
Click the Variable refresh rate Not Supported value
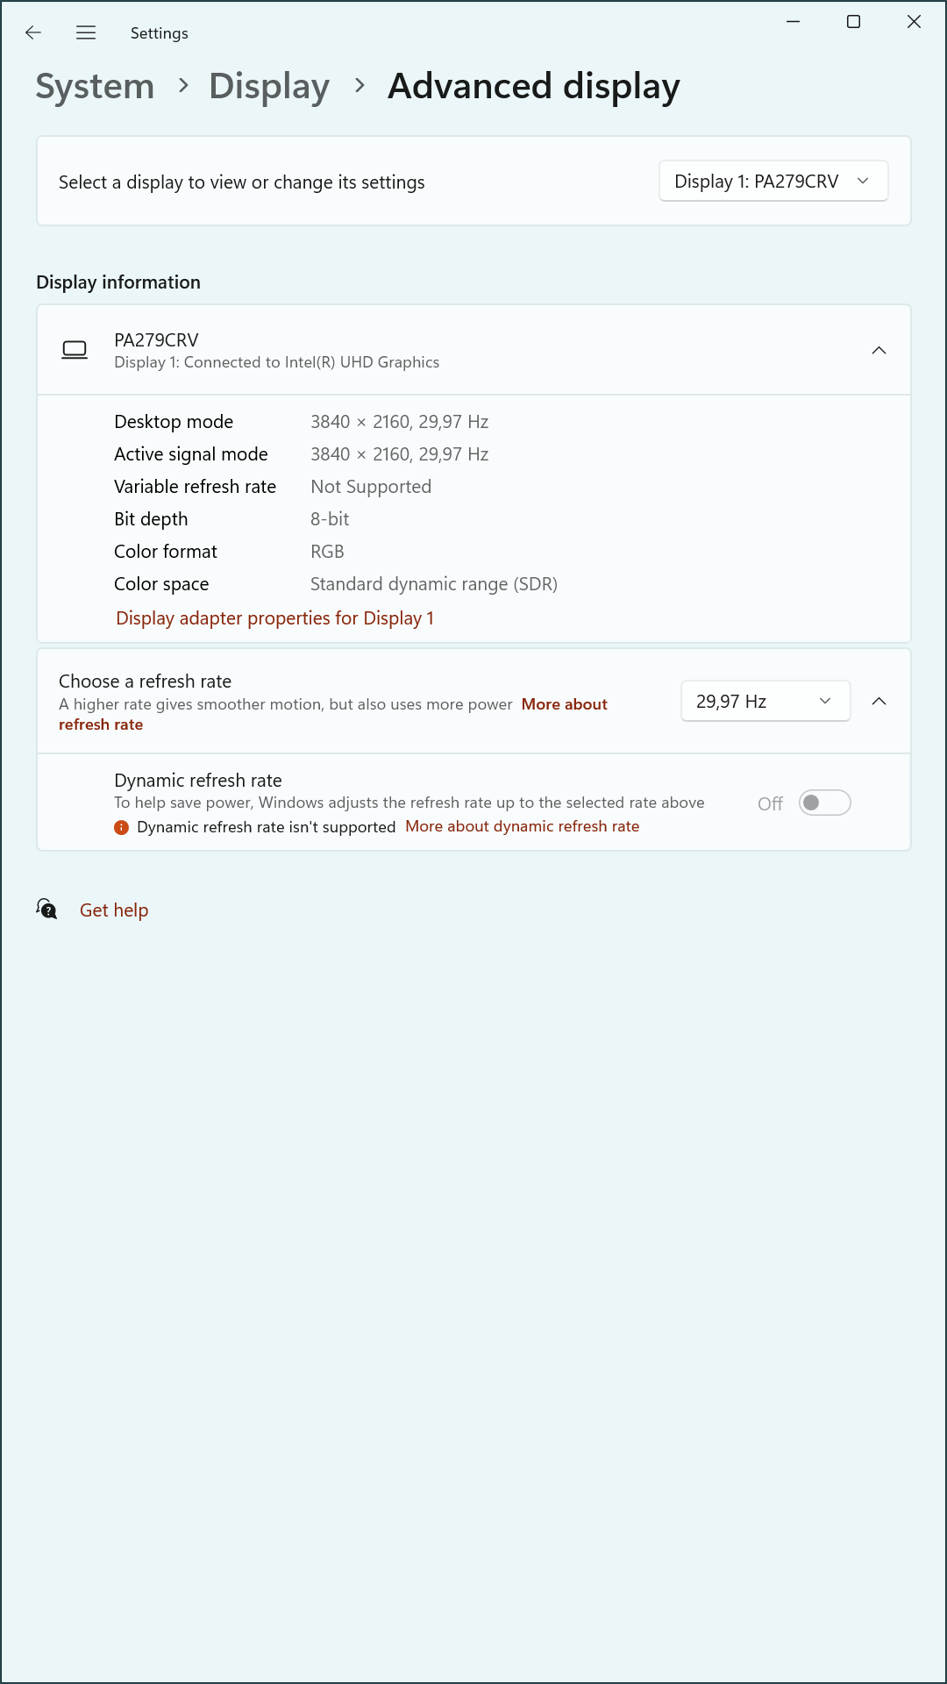tap(371, 487)
